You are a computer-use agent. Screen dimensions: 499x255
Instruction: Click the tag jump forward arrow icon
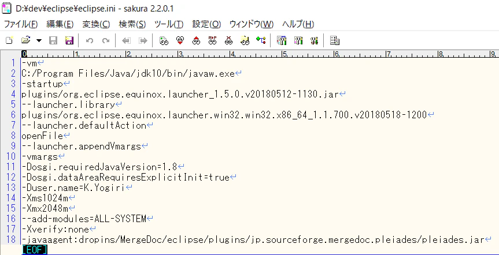(143, 40)
